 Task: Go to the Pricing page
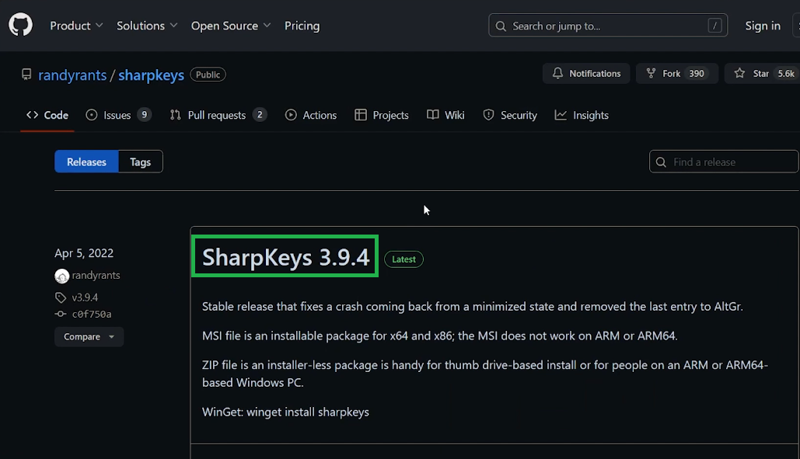pyautogui.click(x=302, y=26)
